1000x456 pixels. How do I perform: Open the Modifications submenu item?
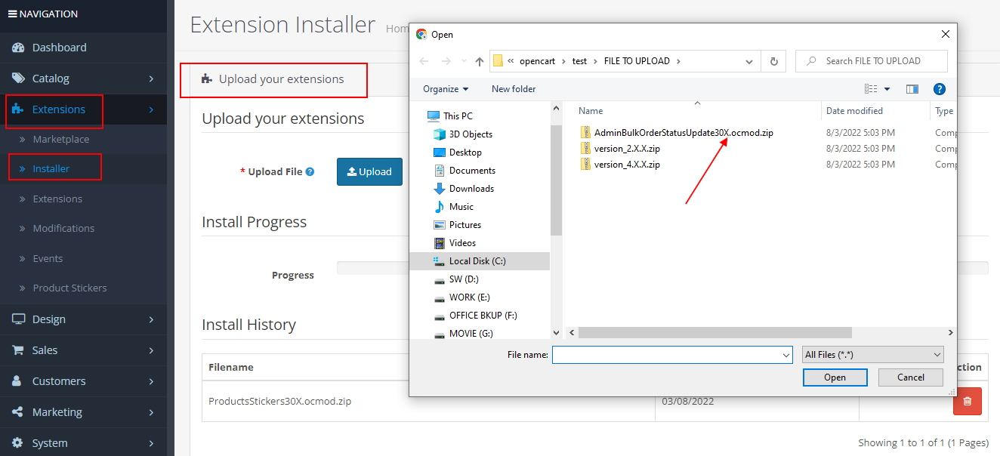(63, 228)
